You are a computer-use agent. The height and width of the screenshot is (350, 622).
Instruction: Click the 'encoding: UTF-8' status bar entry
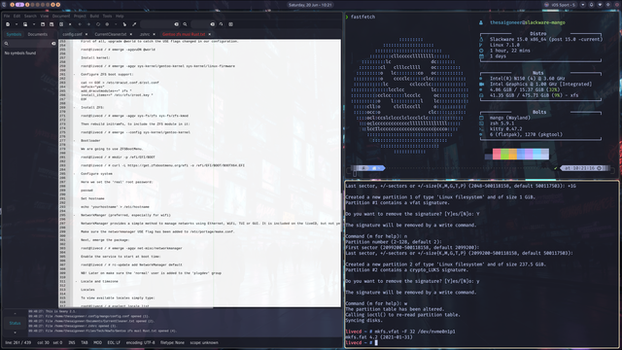(x=140, y=342)
